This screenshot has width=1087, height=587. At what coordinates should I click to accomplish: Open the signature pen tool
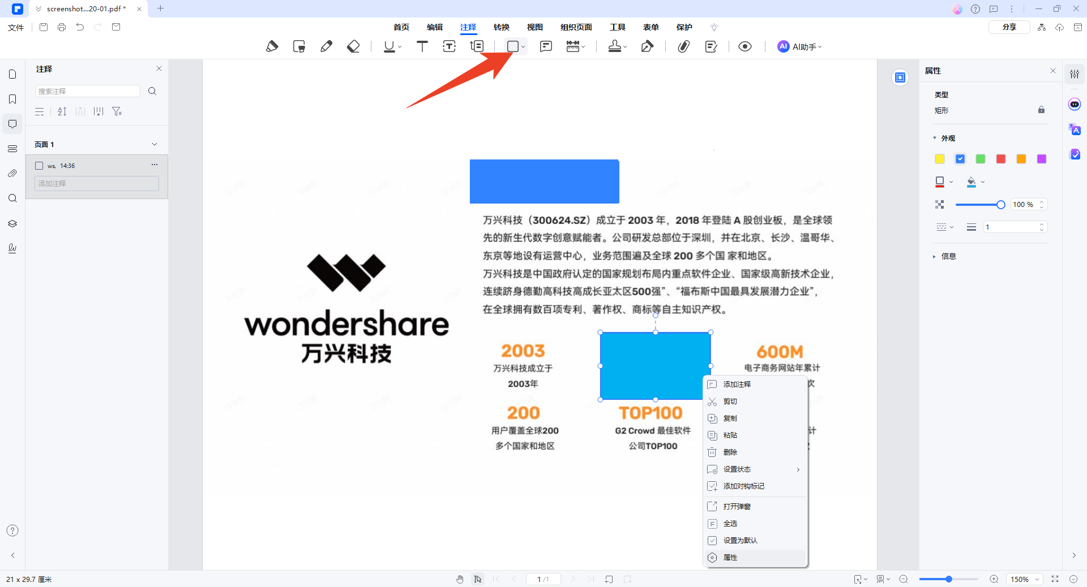647,46
